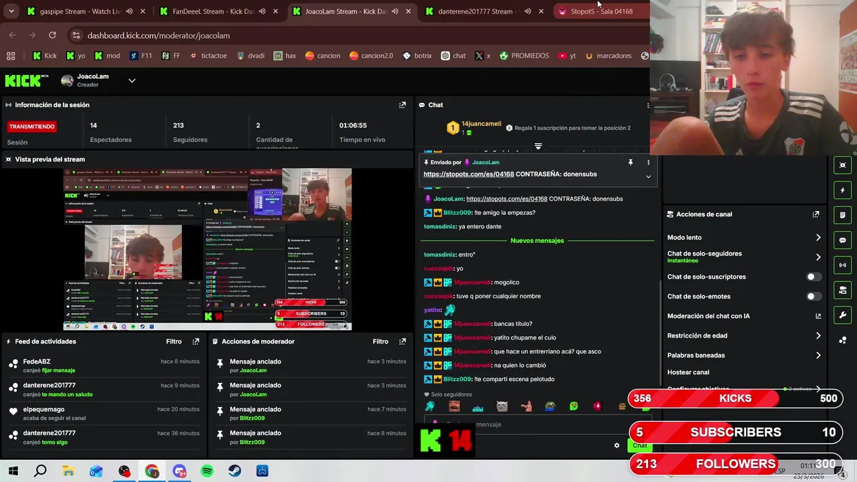Send message with green Chat button
The height and width of the screenshot is (482, 857).
pyautogui.click(x=640, y=446)
